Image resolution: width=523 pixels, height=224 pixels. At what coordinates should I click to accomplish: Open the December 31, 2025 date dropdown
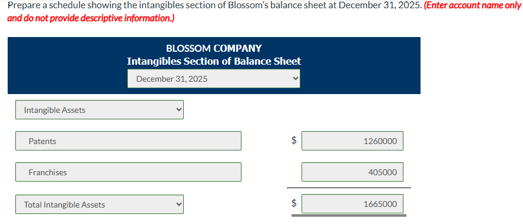click(213, 79)
